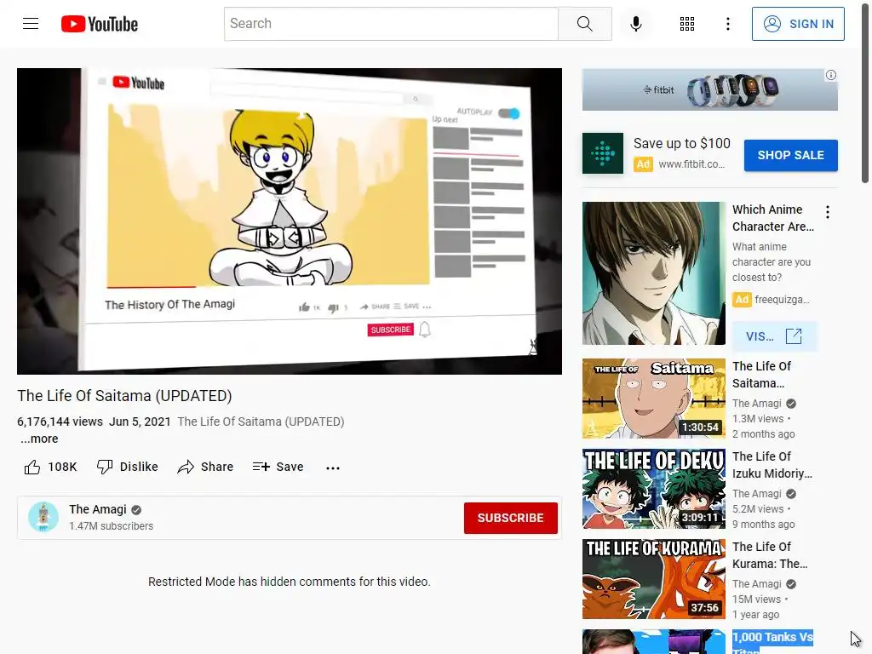Open The Life Of Kurama title
This screenshot has height=654, width=872.
770,555
